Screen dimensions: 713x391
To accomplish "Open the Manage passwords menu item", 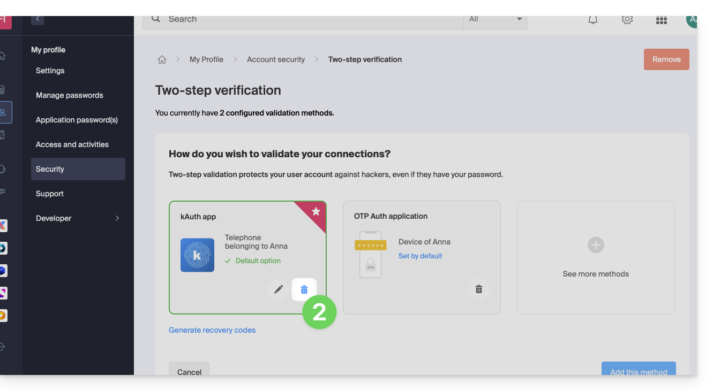I will pyautogui.click(x=70, y=95).
